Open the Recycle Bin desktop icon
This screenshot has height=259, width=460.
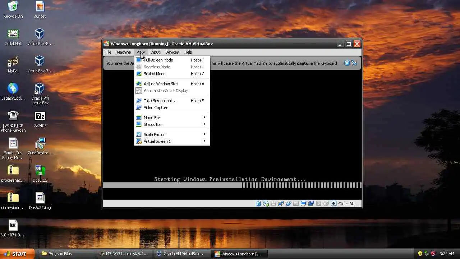pyautogui.click(x=13, y=10)
